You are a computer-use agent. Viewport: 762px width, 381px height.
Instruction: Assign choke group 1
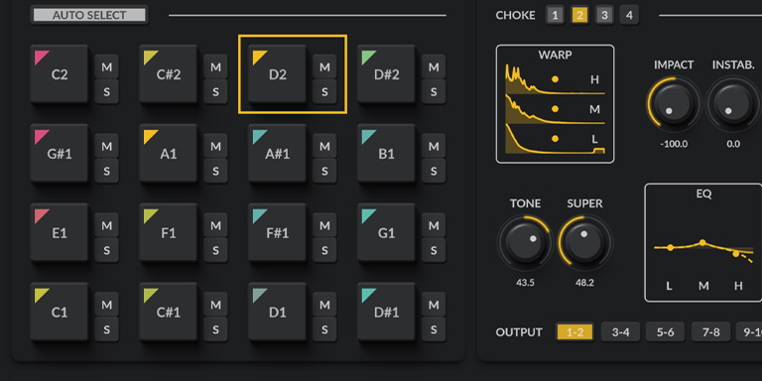point(555,15)
